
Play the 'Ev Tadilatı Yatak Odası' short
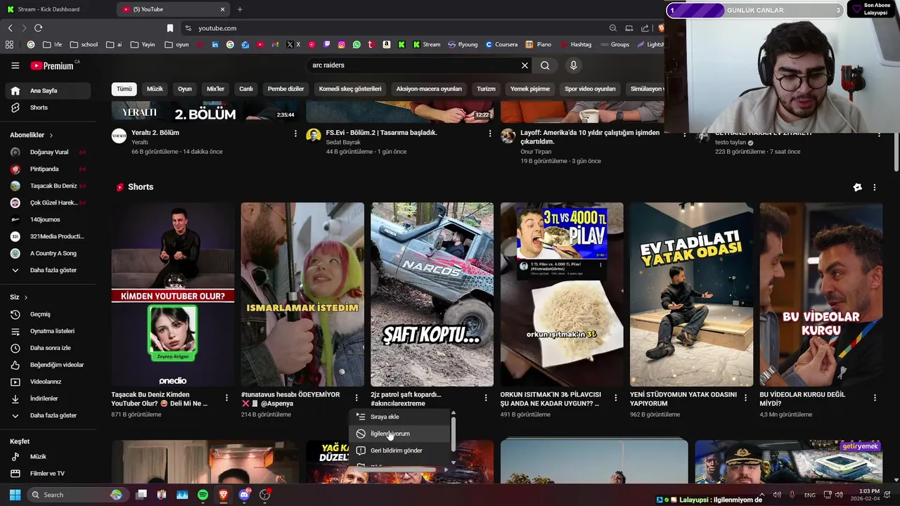691,294
